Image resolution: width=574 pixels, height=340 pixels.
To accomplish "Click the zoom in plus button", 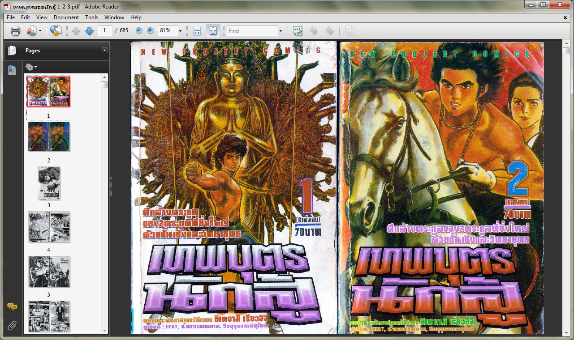I will [150, 31].
